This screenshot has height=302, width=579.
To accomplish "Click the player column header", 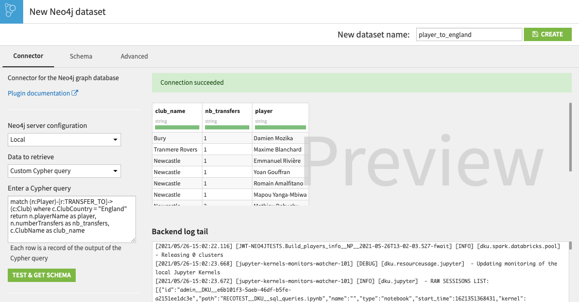I will pyautogui.click(x=264, y=111).
